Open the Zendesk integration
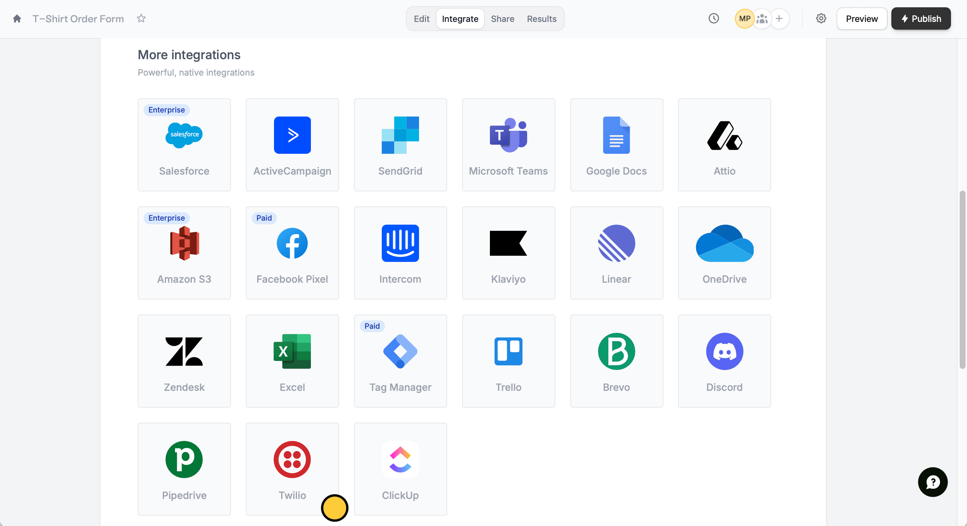Screen dimensions: 967x526 (184, 361)
